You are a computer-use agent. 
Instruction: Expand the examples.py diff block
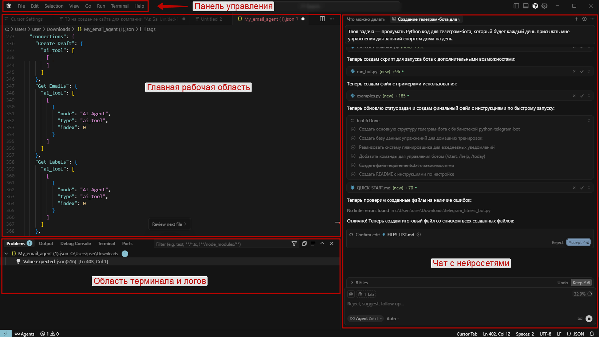[589, 96]
